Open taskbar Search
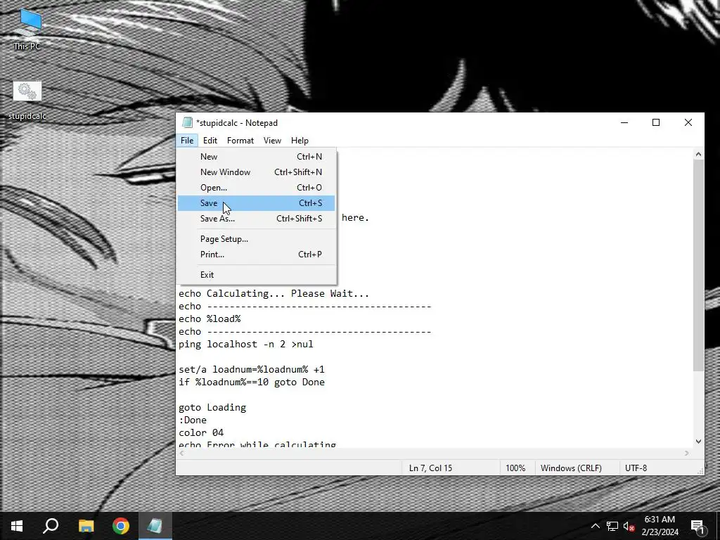This screenshot has width=720, height=540. tap(51, 526)
